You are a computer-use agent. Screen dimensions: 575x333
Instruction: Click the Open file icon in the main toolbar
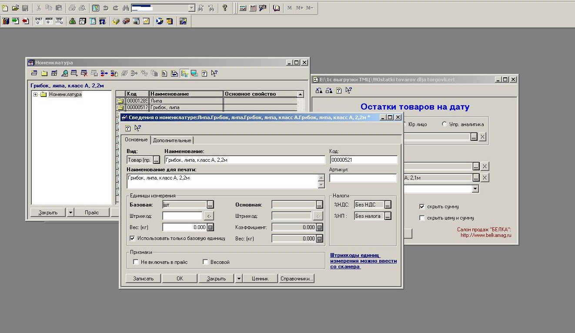(15, 8)
